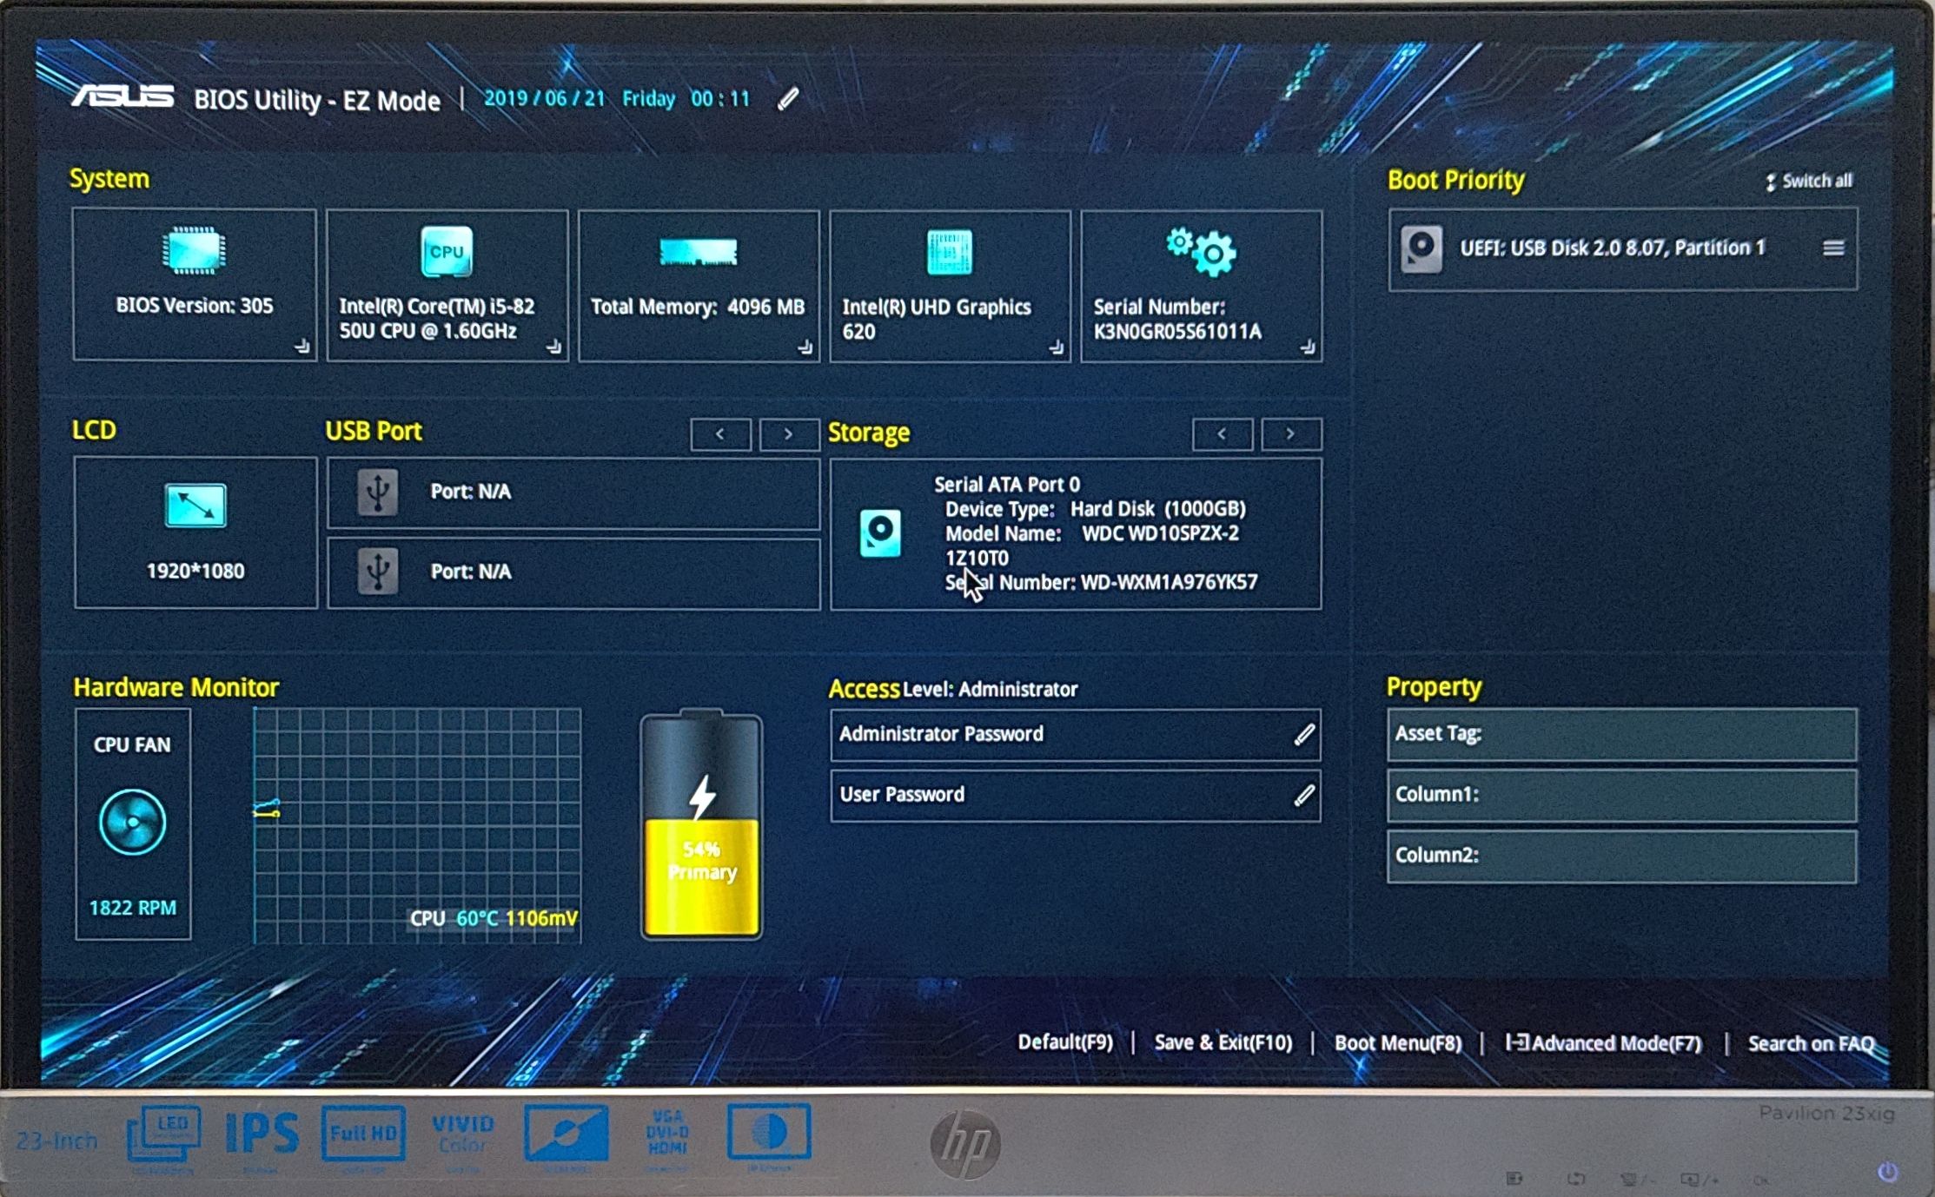Show previous Storage device
The height and width of the screenshot is (1197, 1935).
pyautogui.click(x=1223, y=434)
